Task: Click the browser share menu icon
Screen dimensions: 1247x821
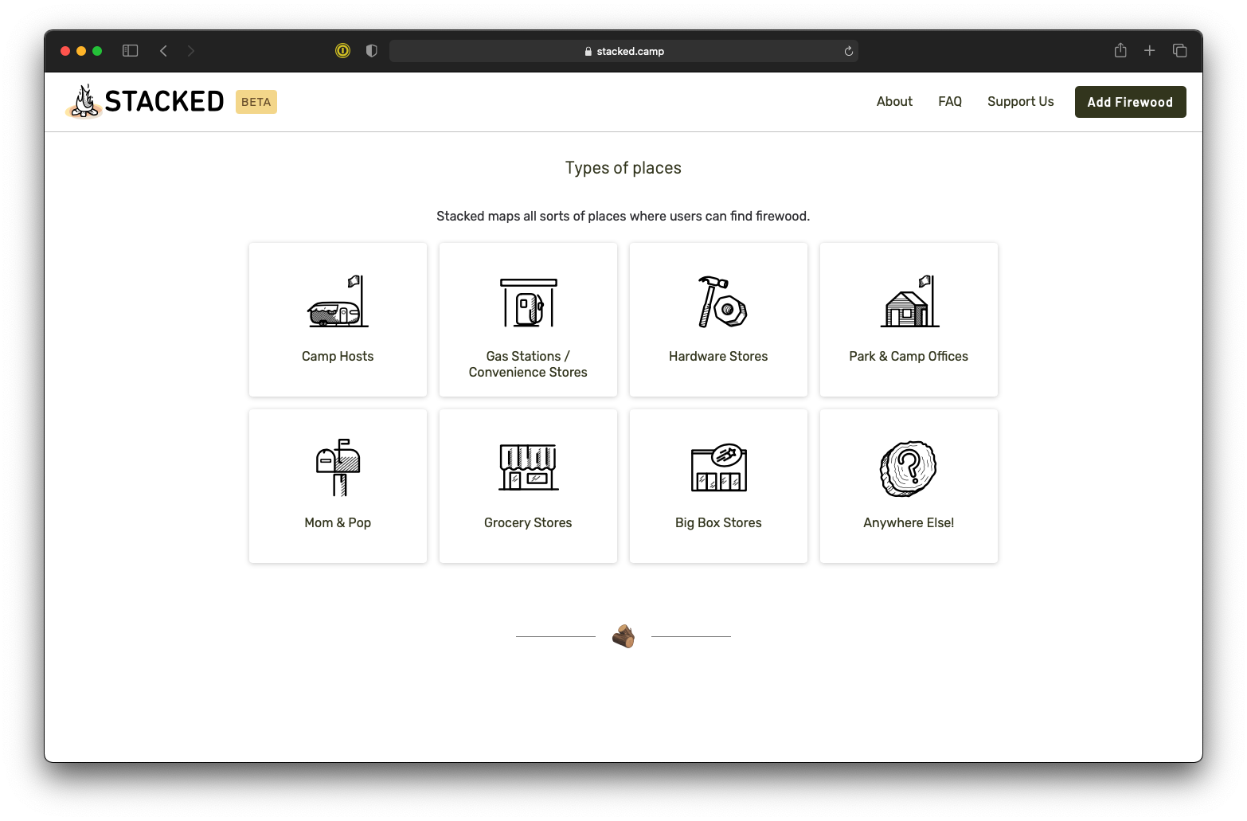Action: point(1120,50)
